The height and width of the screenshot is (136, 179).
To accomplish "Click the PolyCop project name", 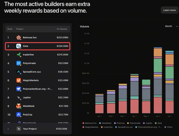I will coord(28,114).
